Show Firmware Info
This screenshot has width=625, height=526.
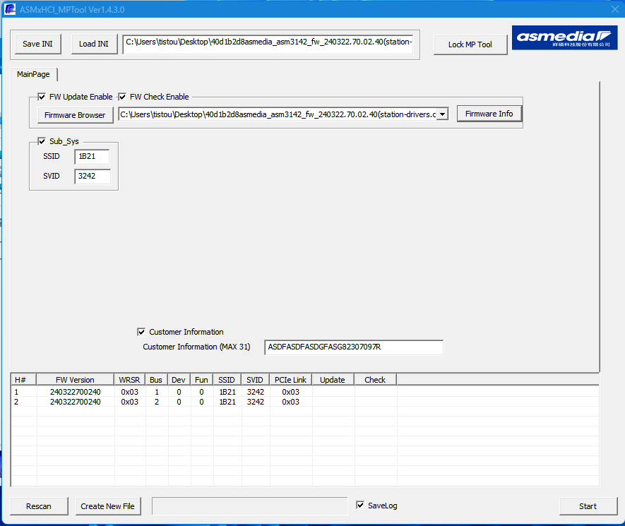pyautogui.click(x=489, y=114)
